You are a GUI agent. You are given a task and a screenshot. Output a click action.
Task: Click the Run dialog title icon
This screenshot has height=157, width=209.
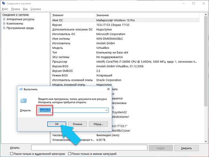coord(21,89)
